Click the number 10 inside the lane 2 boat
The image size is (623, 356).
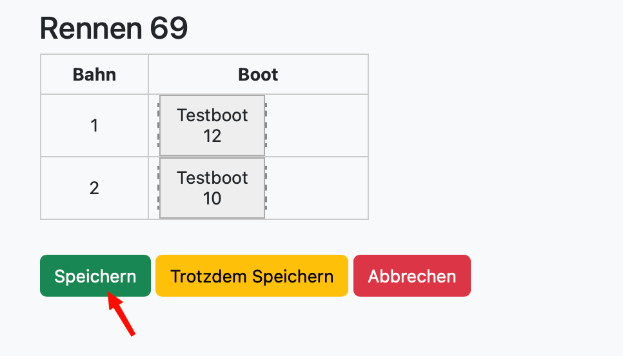click(212, 199)
